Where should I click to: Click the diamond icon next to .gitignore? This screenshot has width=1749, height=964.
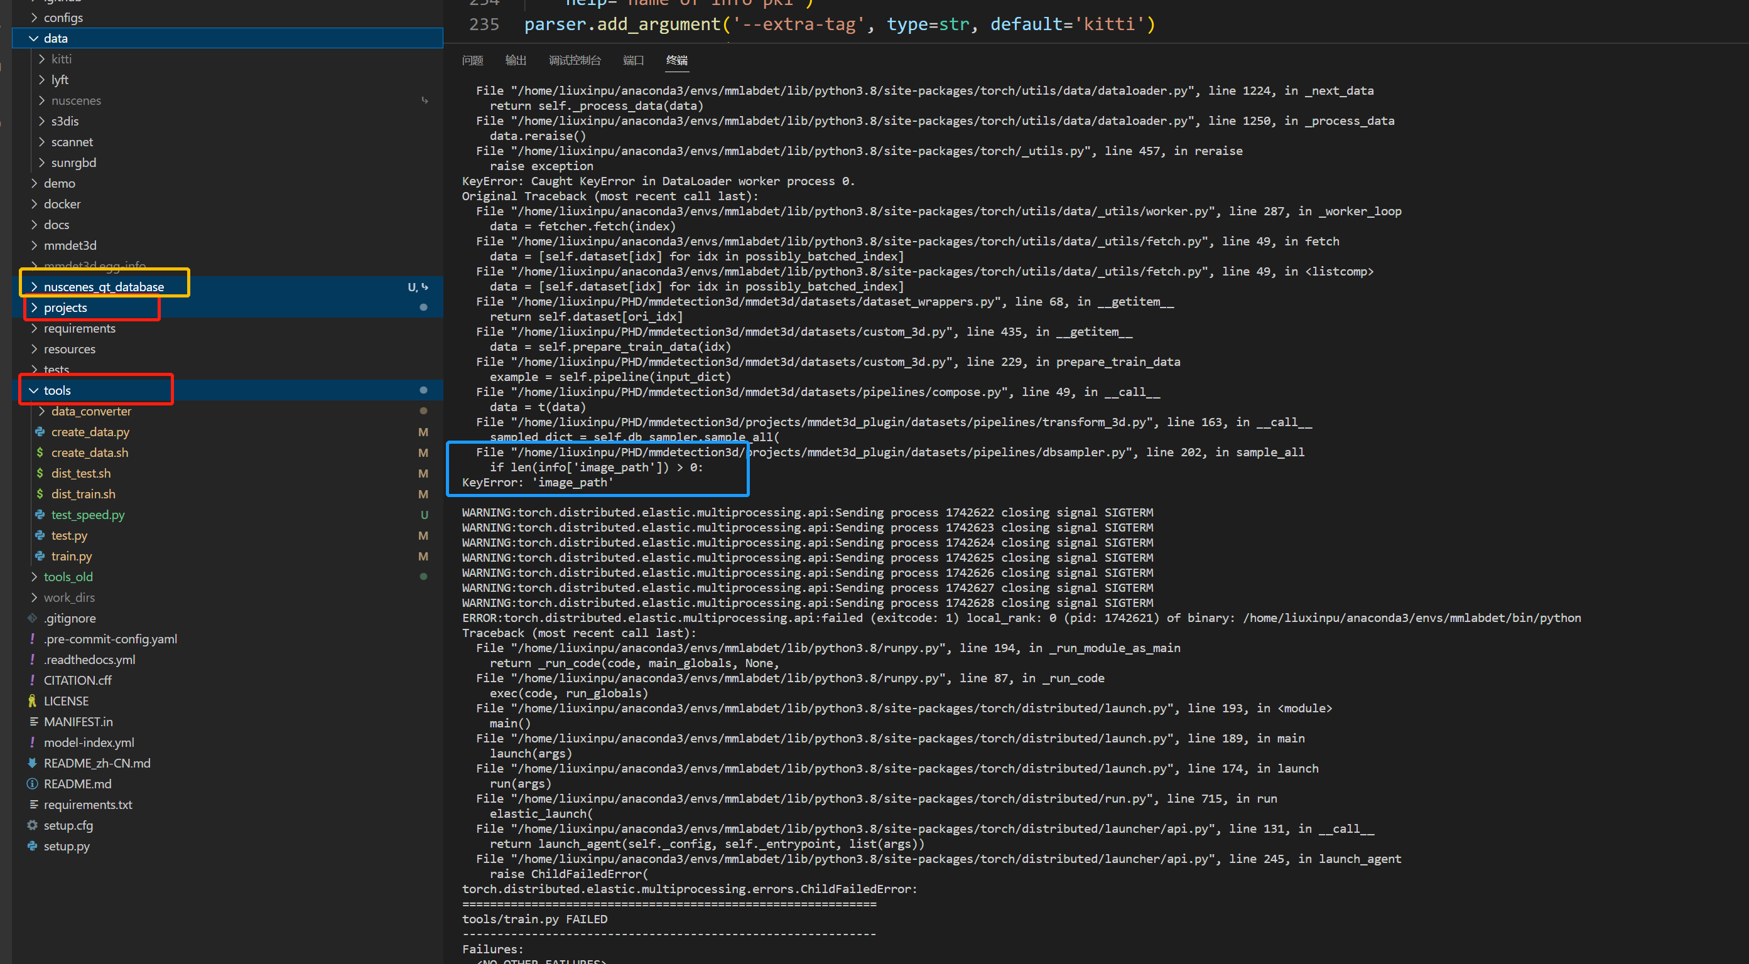point(31,618)
